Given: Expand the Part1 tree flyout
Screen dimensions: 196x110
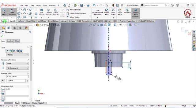Looking at the screenshot, I should [x=34, y=25].
